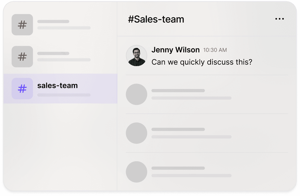
Task: Select the bottom placeholder message text lines
Action: [x=192, y=172]
